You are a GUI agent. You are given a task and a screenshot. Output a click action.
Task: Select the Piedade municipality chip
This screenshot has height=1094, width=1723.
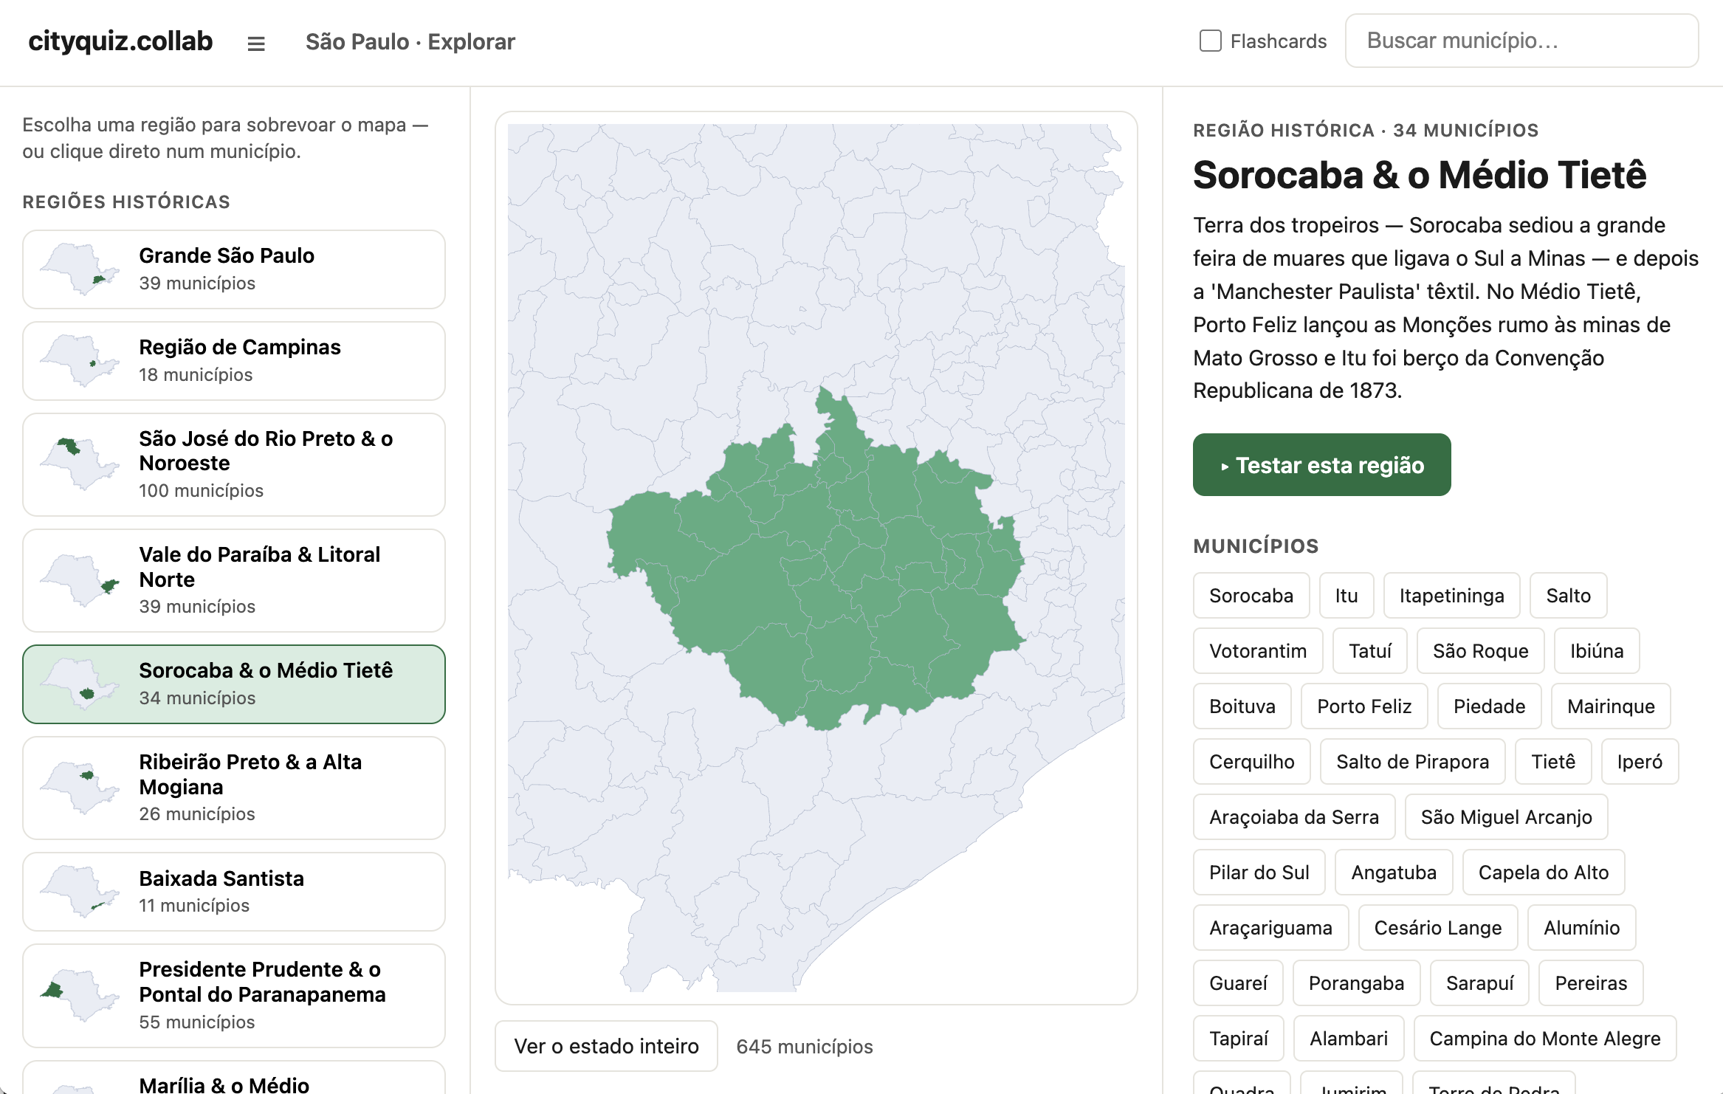[1489, 706]
